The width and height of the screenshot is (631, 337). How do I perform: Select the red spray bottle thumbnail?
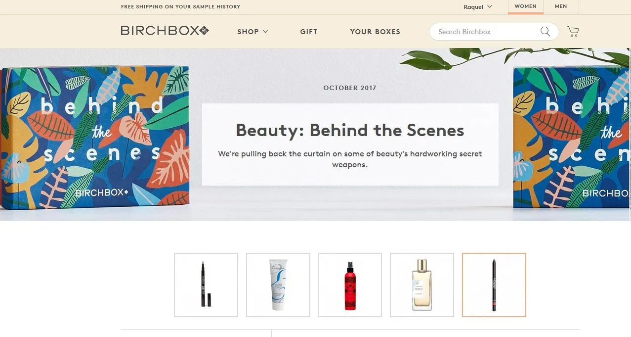(350, 285)
